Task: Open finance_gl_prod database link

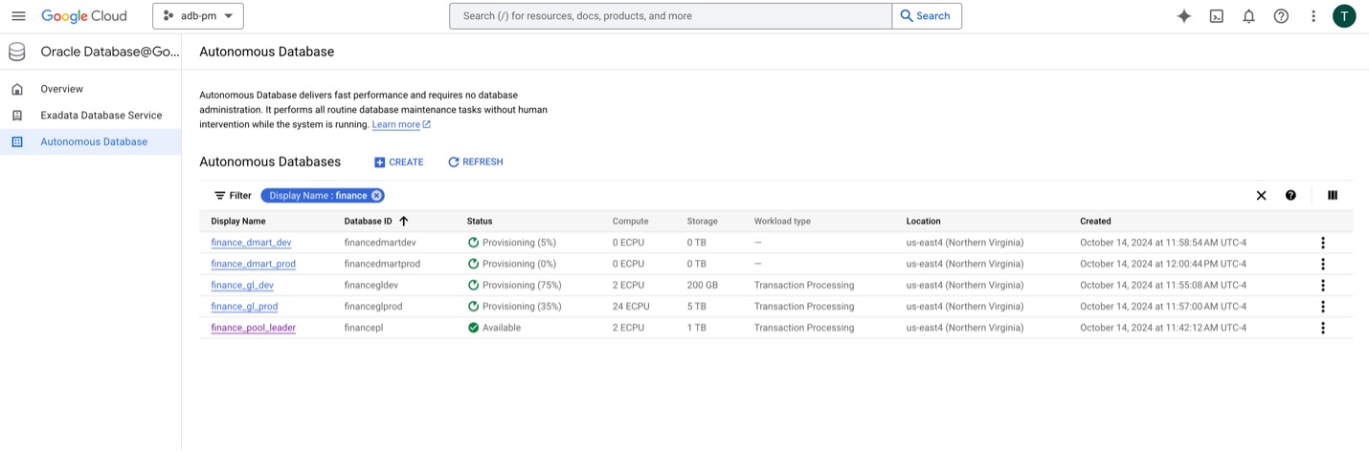Action: point(244,307)
